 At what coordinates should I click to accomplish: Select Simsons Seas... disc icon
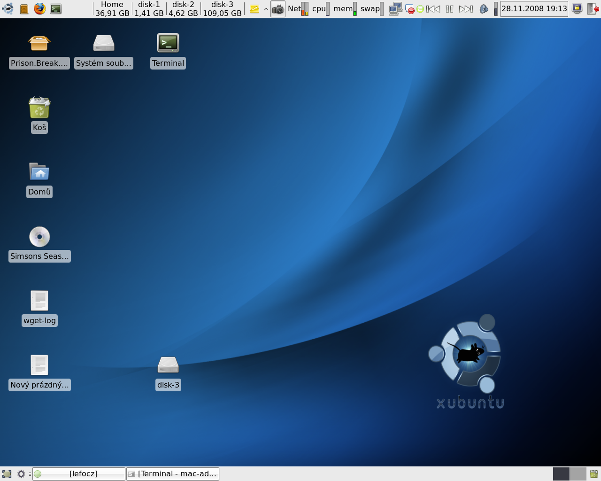(39, 244)
